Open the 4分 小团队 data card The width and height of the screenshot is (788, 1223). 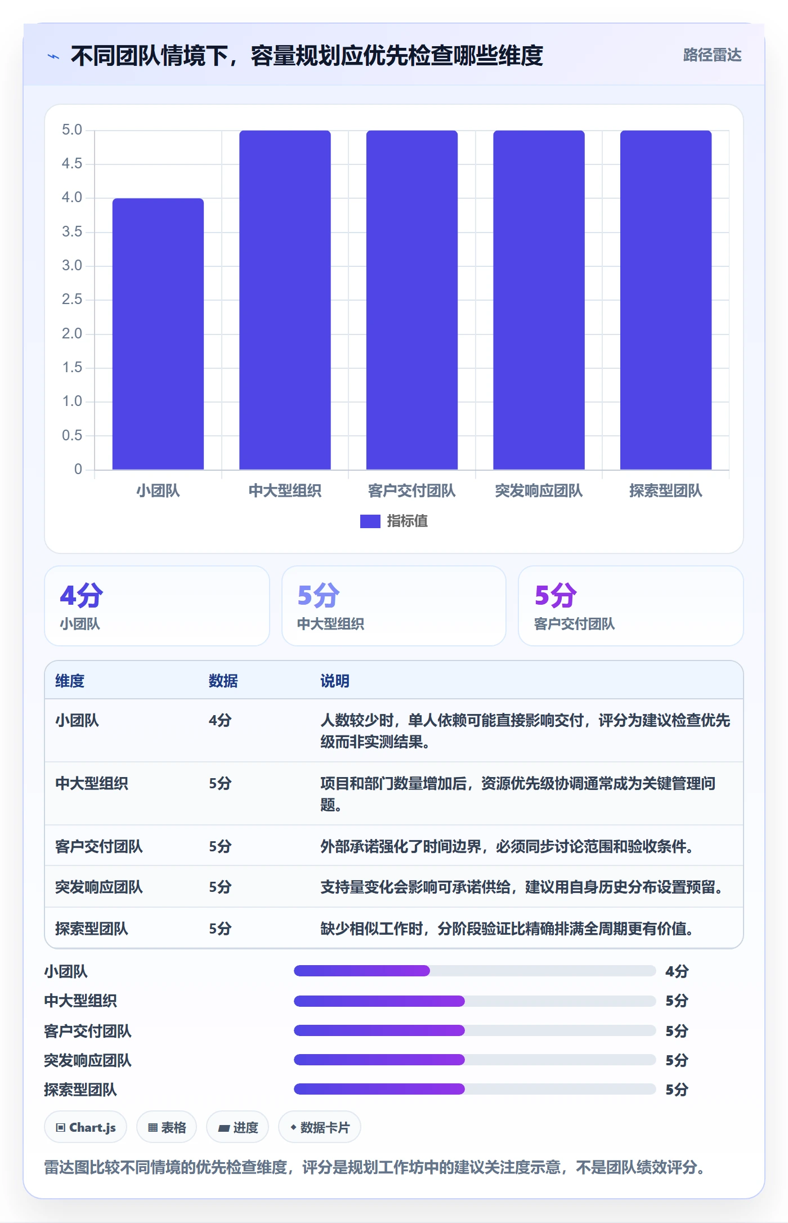pyautogui.click(x=157, y=606)
